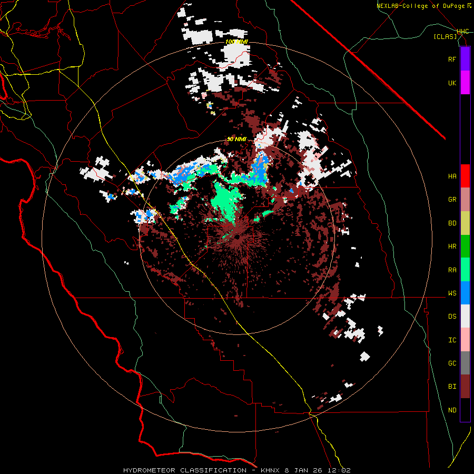Click the magenta UK legend swatch
This screenshot has height=474, width=474.
point(465,83)
